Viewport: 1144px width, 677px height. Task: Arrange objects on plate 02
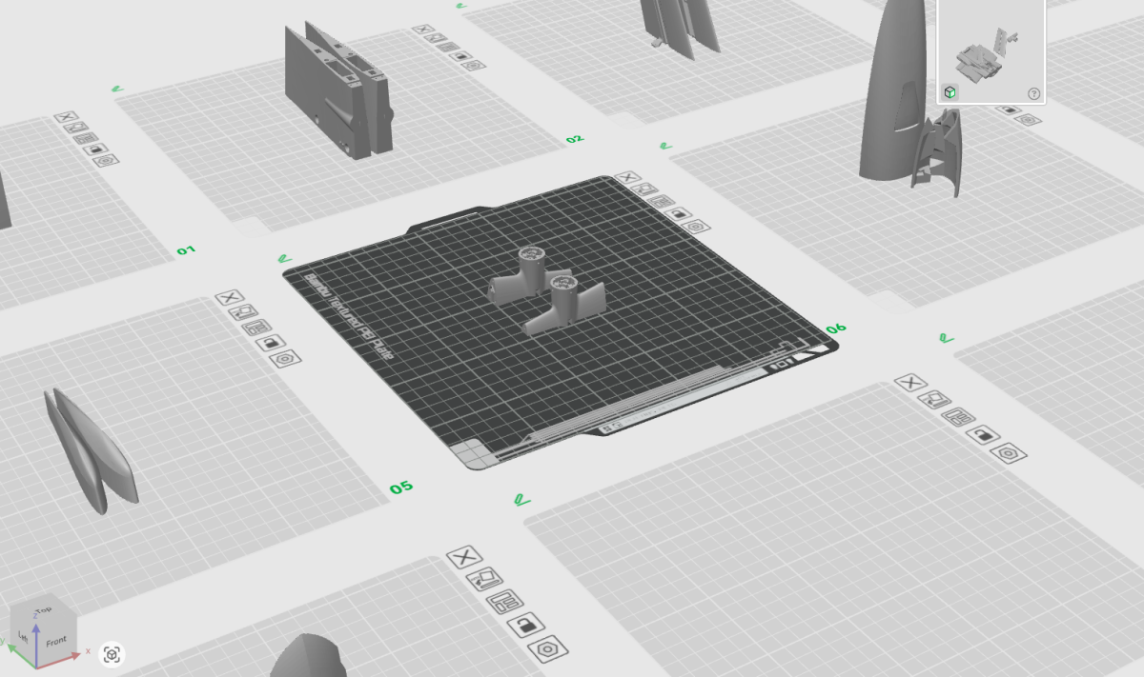coord(448,48)
